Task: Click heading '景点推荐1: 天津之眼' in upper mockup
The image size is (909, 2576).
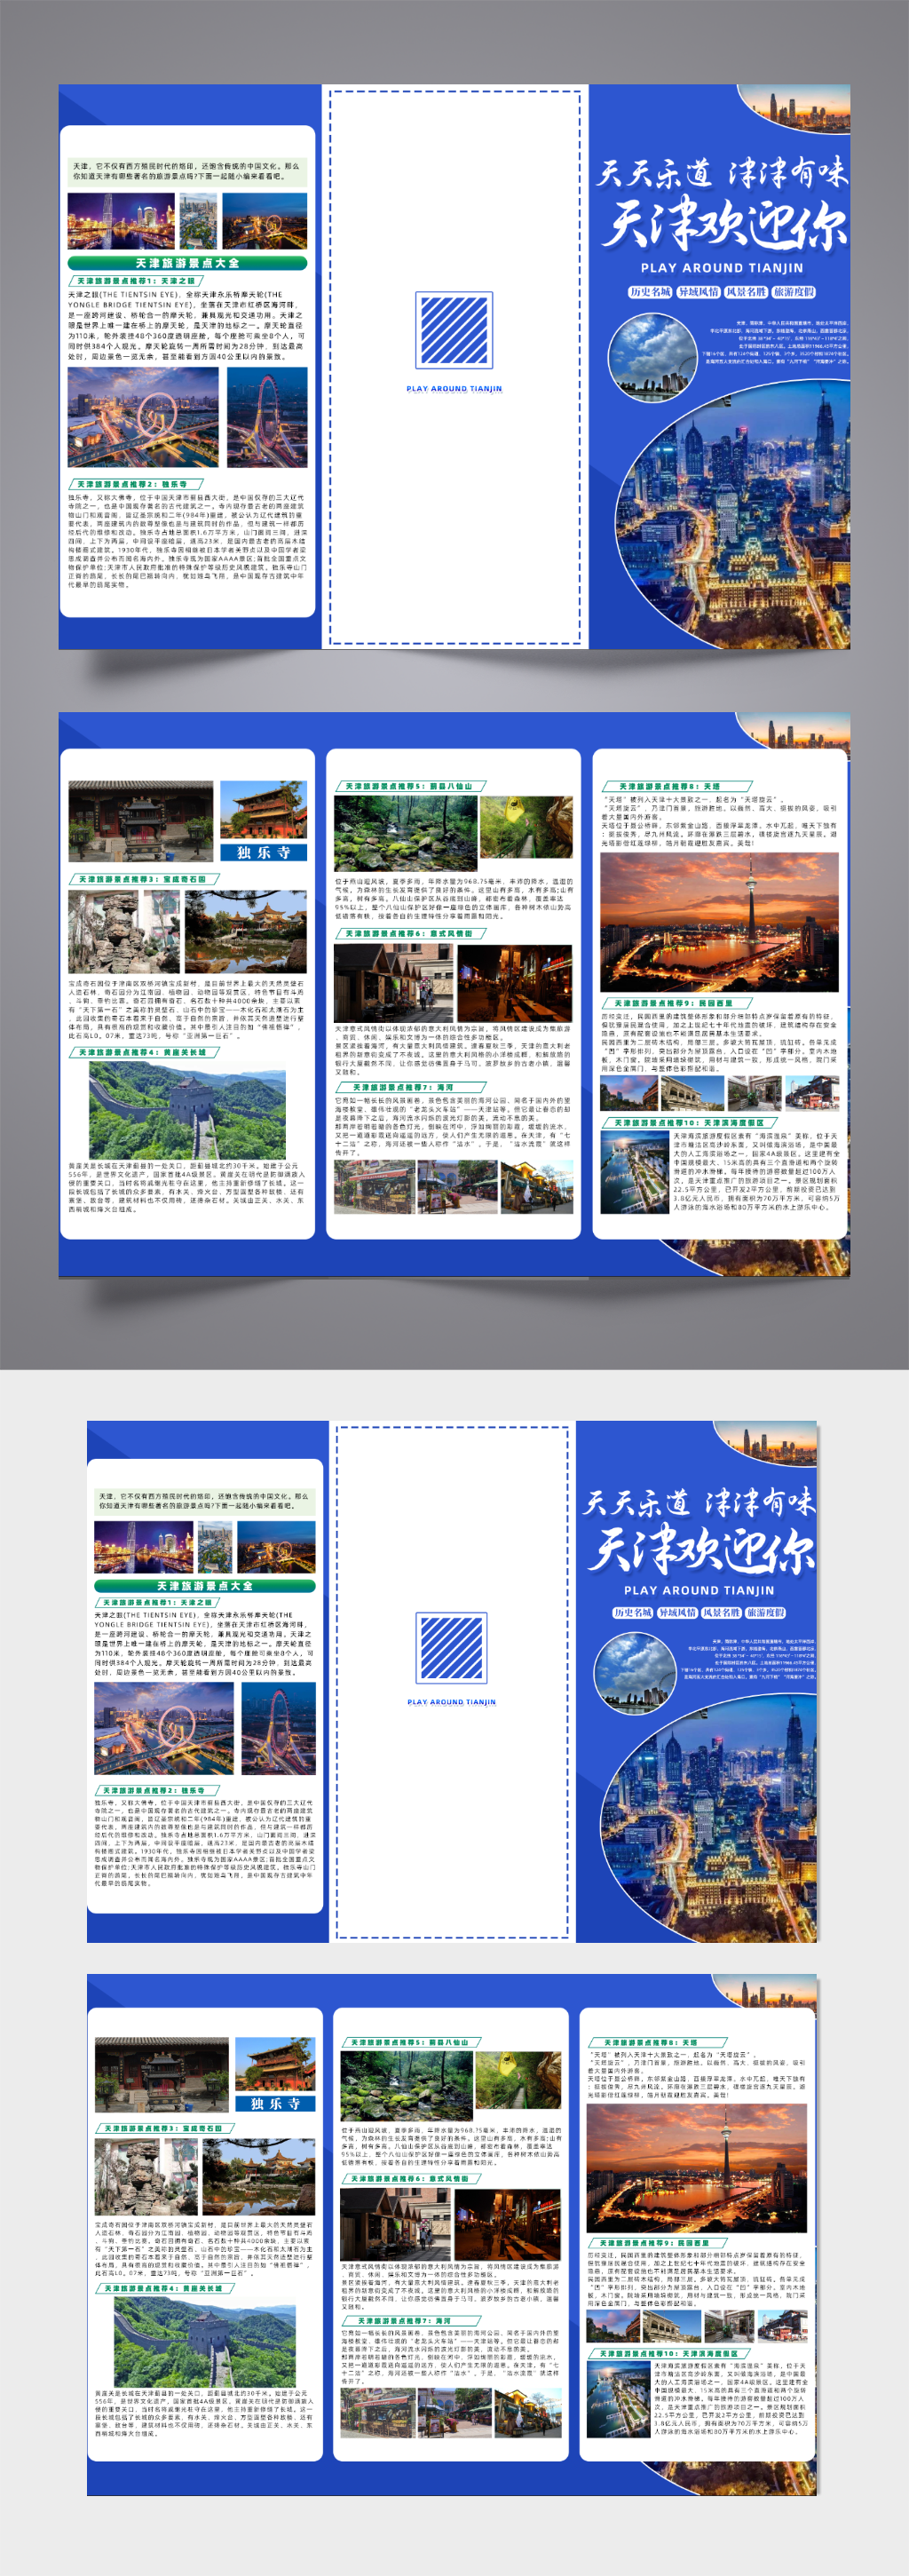Action: coord(137,281)
